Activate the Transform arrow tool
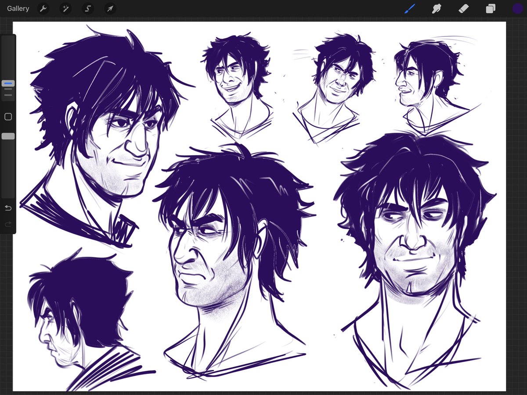The height and width of the screenshot is (395, 527). pyautogui.click(x=110, y=8)
